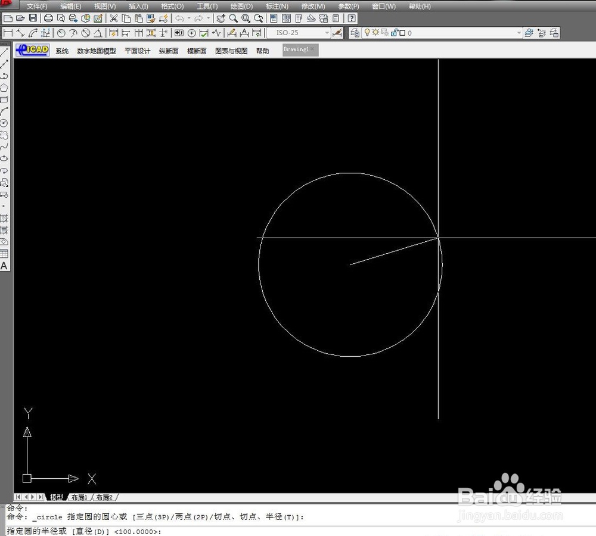Select the Line draw tool
Screen dimensions: 596x536
pos(4,52)
